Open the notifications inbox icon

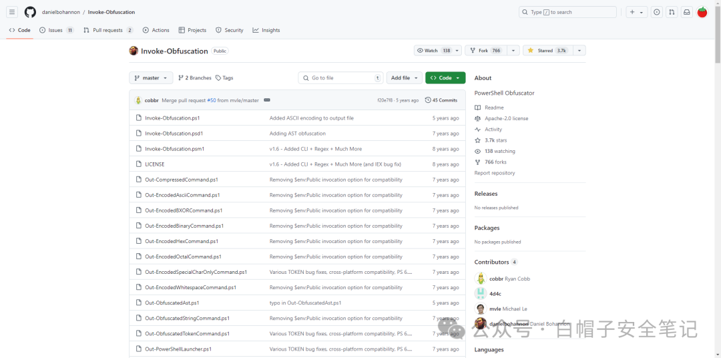tap(686, 13)
